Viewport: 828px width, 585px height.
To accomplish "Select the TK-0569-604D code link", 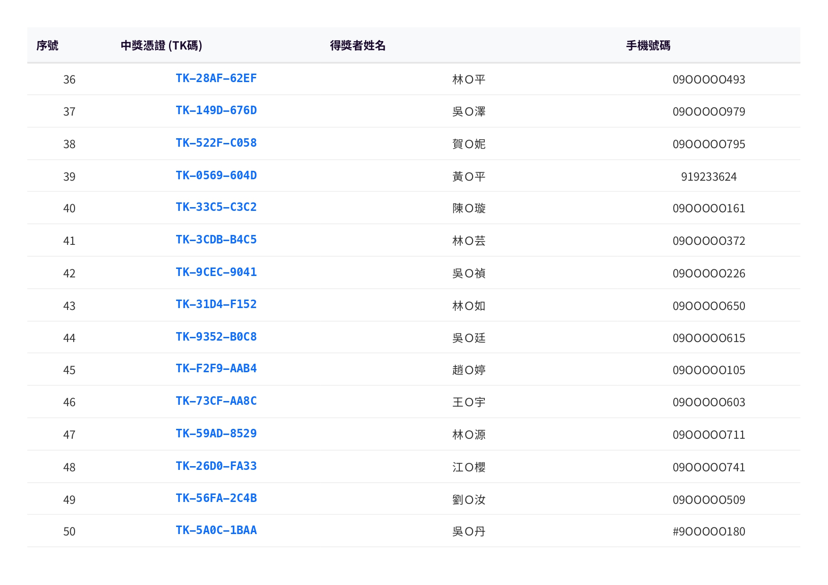I will [x=216, y=175].
